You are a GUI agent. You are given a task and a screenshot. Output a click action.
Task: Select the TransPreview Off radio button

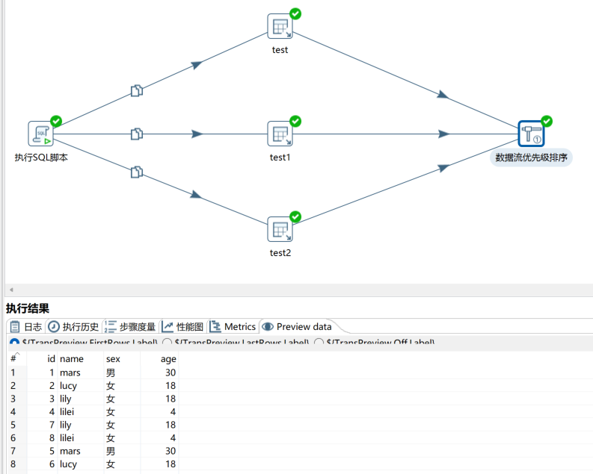click(319, 343)
